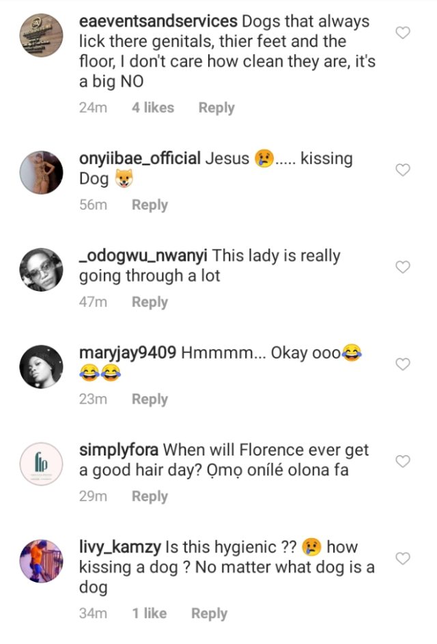This screenshot has height=644, width=437.
Task: Open simplyfora username link
Action: [119, 451]
